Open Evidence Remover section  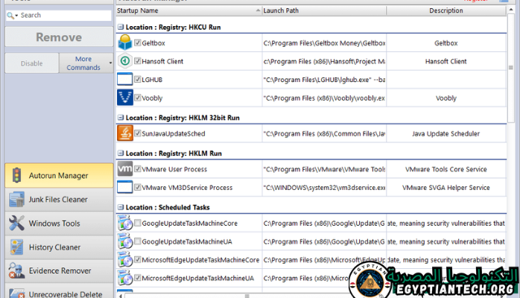pyautogui.click(x=59, y=270)
